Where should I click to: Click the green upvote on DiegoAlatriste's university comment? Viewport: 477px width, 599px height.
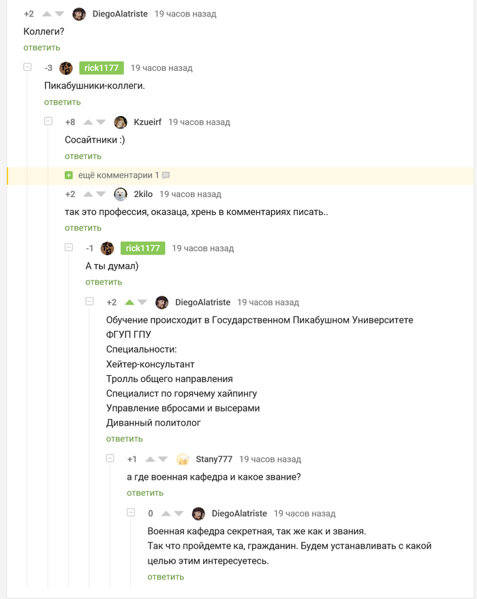click(x=130, y=302)
